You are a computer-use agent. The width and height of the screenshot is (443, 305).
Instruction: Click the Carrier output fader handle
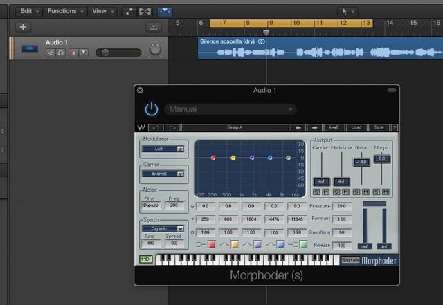point(321,181)
